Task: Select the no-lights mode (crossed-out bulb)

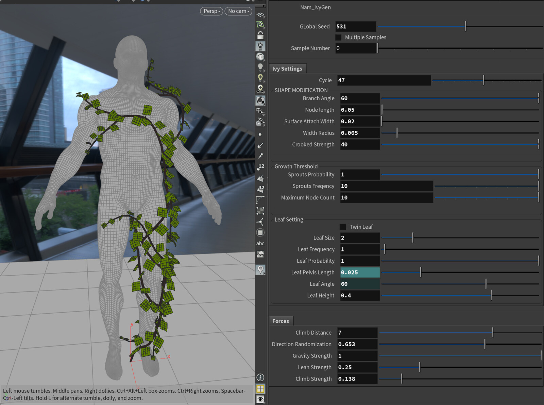Action: coord(260,46)
